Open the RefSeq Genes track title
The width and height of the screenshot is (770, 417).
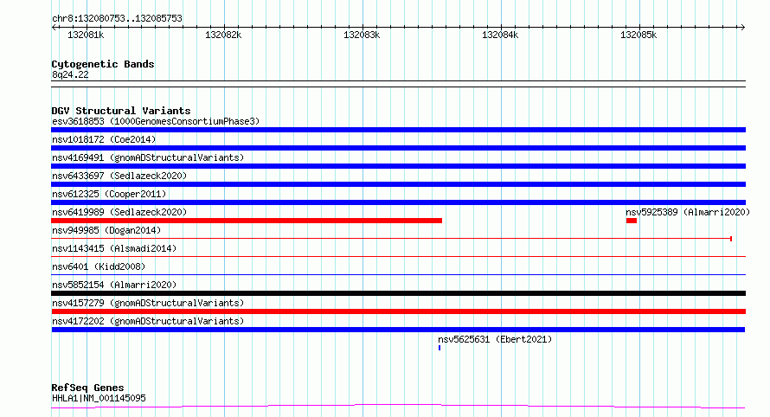(x=87, y=388)
